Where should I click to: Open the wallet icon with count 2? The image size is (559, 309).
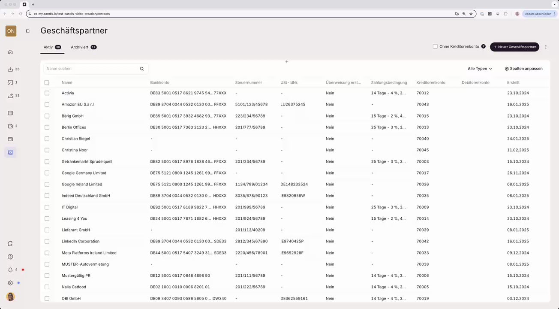pyautogui.click(x=10, y=126)
